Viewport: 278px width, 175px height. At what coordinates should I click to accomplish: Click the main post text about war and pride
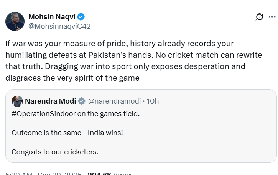click(119, 44)
